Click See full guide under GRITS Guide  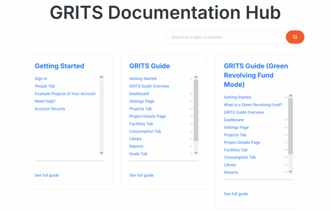pyautogui.click(x=141, y=175)
